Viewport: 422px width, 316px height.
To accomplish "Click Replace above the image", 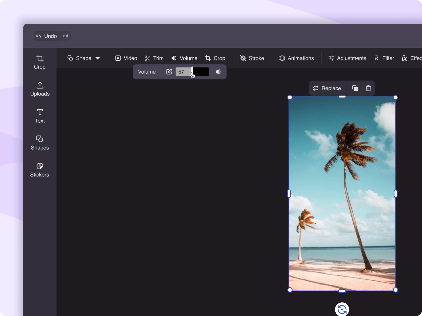I will (x=327, y=88).
